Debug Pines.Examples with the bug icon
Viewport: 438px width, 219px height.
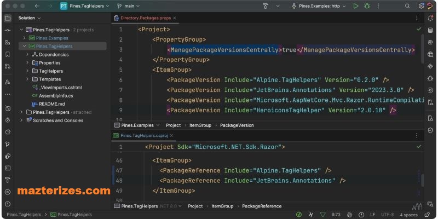(x=367, y=6)
